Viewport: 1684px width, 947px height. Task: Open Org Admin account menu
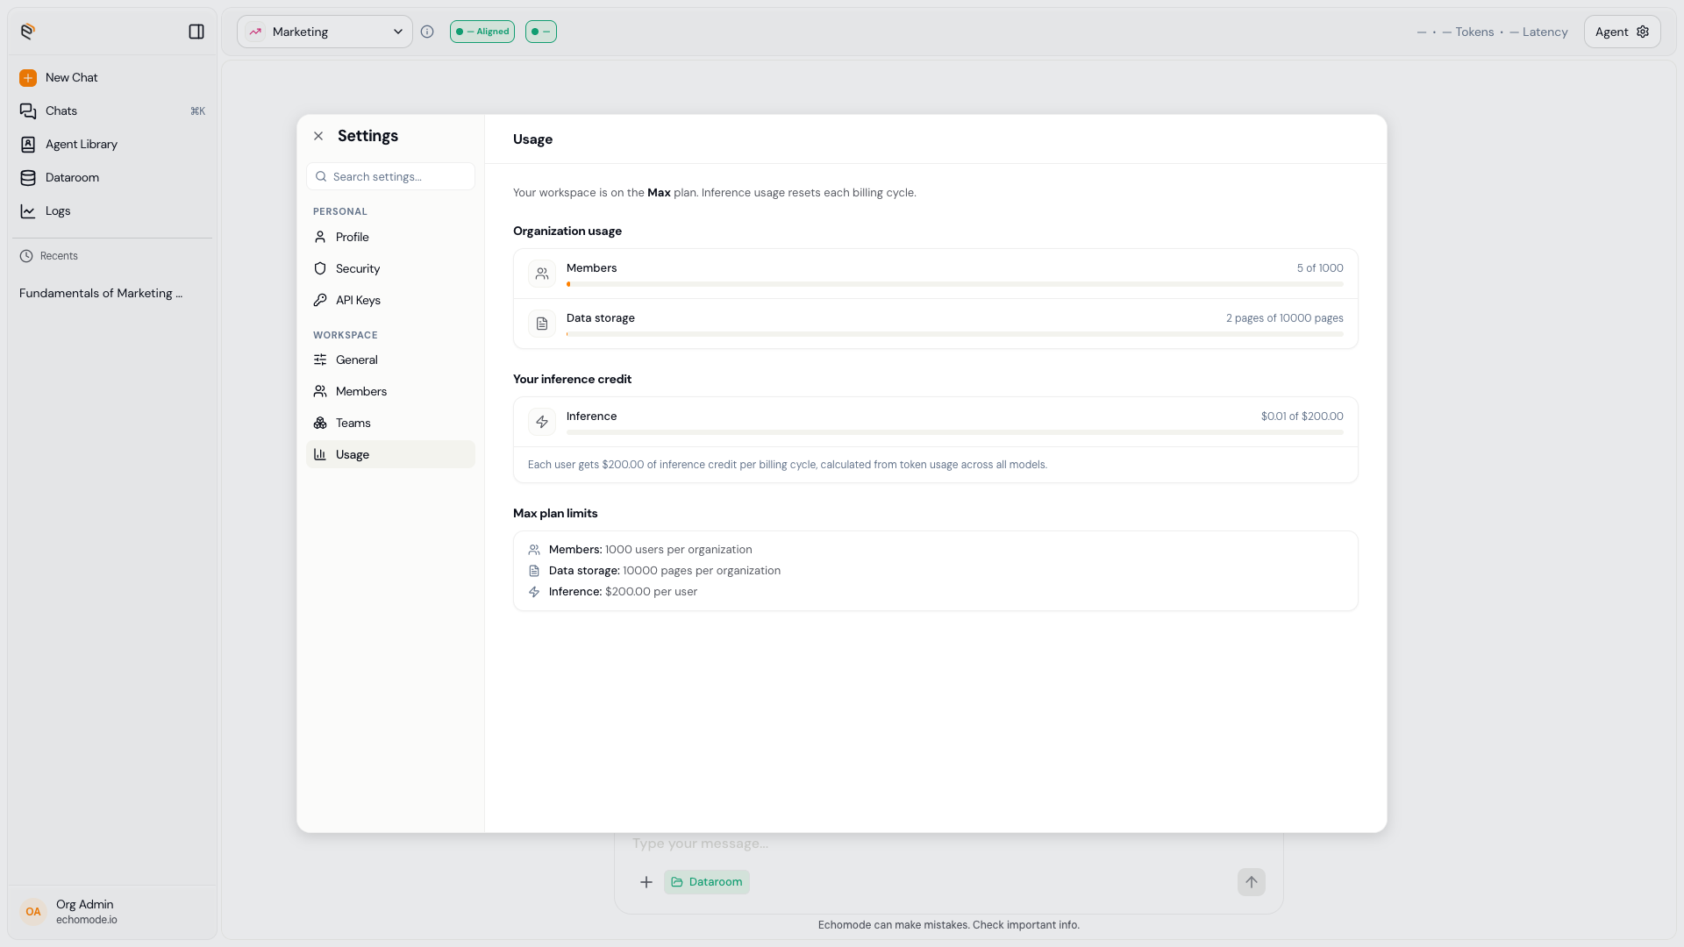[x=112, y=912]
